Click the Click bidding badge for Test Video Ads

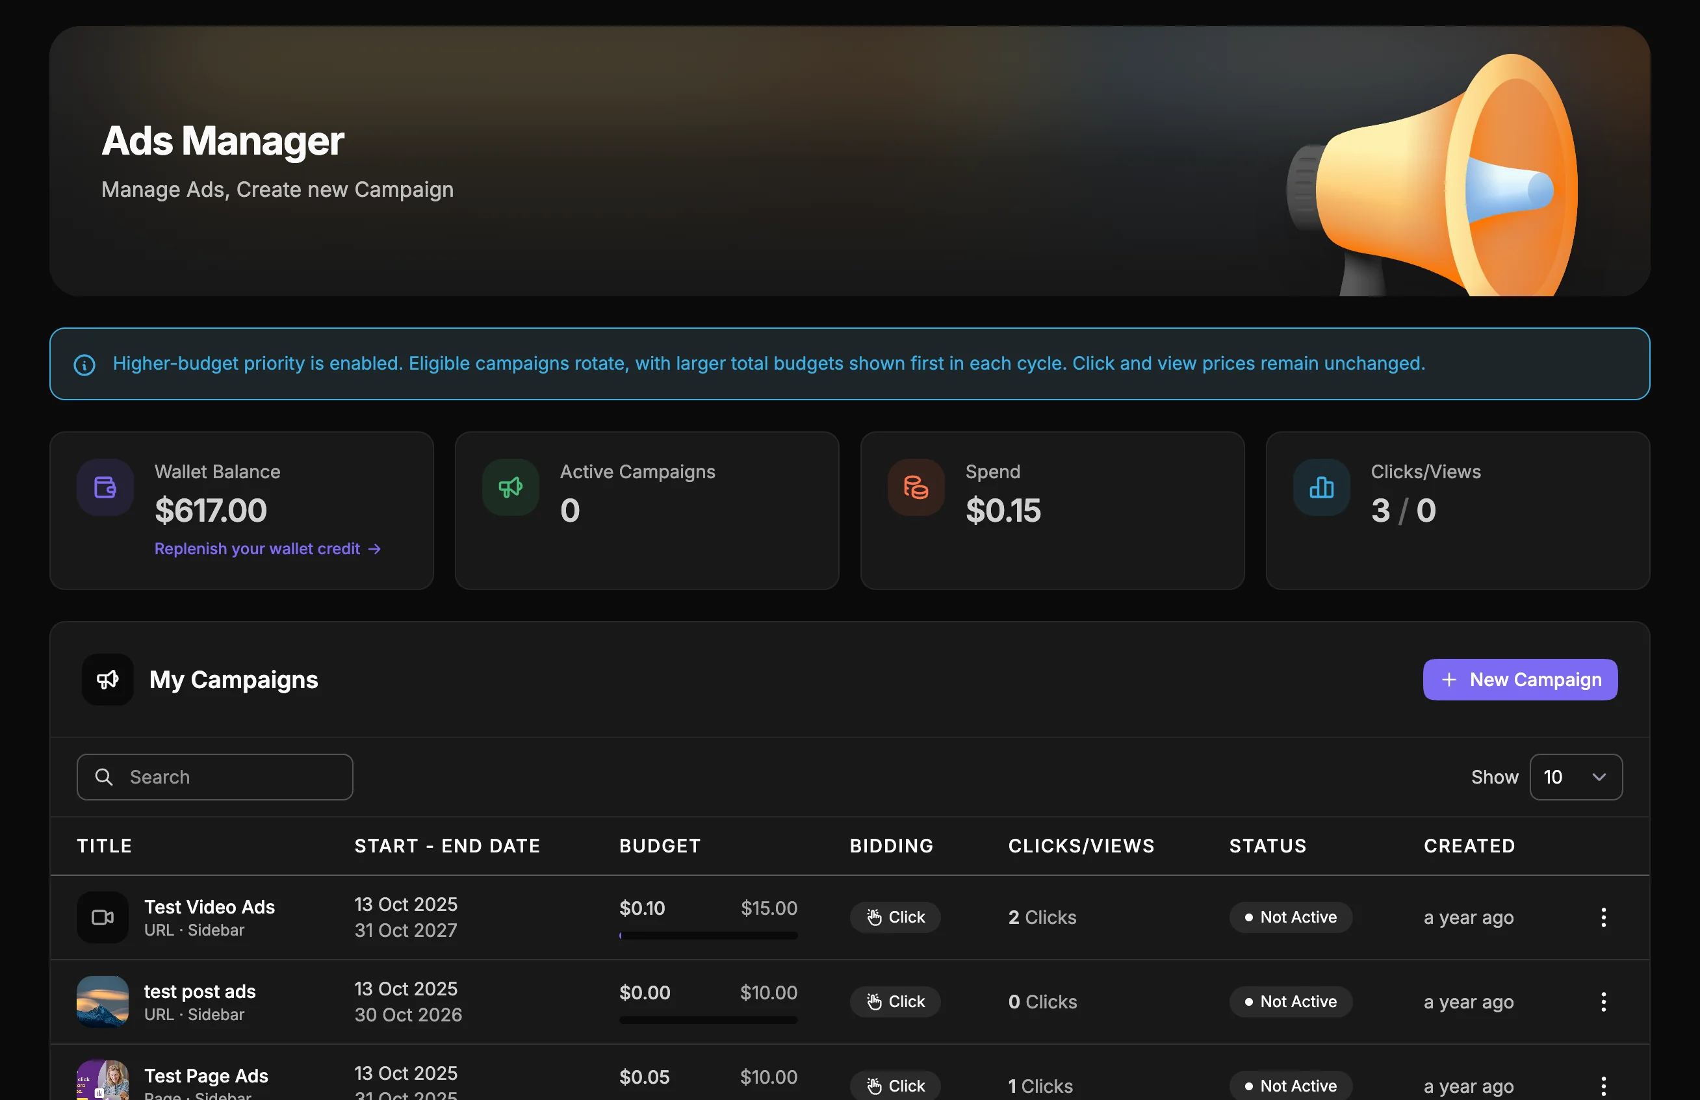pyautogui.click(x=895, y=917)
